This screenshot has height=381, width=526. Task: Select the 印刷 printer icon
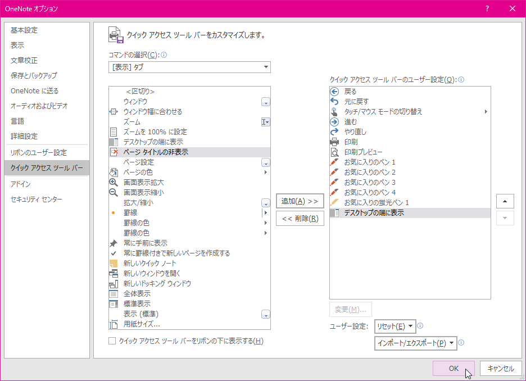[x=334, y=142]
